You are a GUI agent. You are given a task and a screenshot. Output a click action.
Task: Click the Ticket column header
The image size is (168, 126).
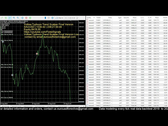98,18
